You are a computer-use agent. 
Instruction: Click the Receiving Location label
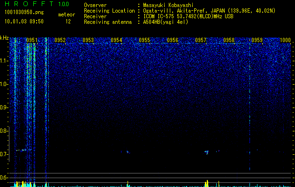click(x=109, y=11)
